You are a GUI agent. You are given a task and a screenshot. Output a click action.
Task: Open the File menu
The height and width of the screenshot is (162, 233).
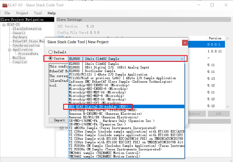click(x=7, y=13)
